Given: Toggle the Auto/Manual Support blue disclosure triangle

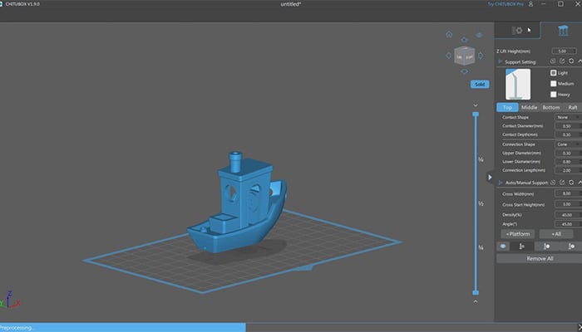Looking at the screenshot, I should point(501,183).
